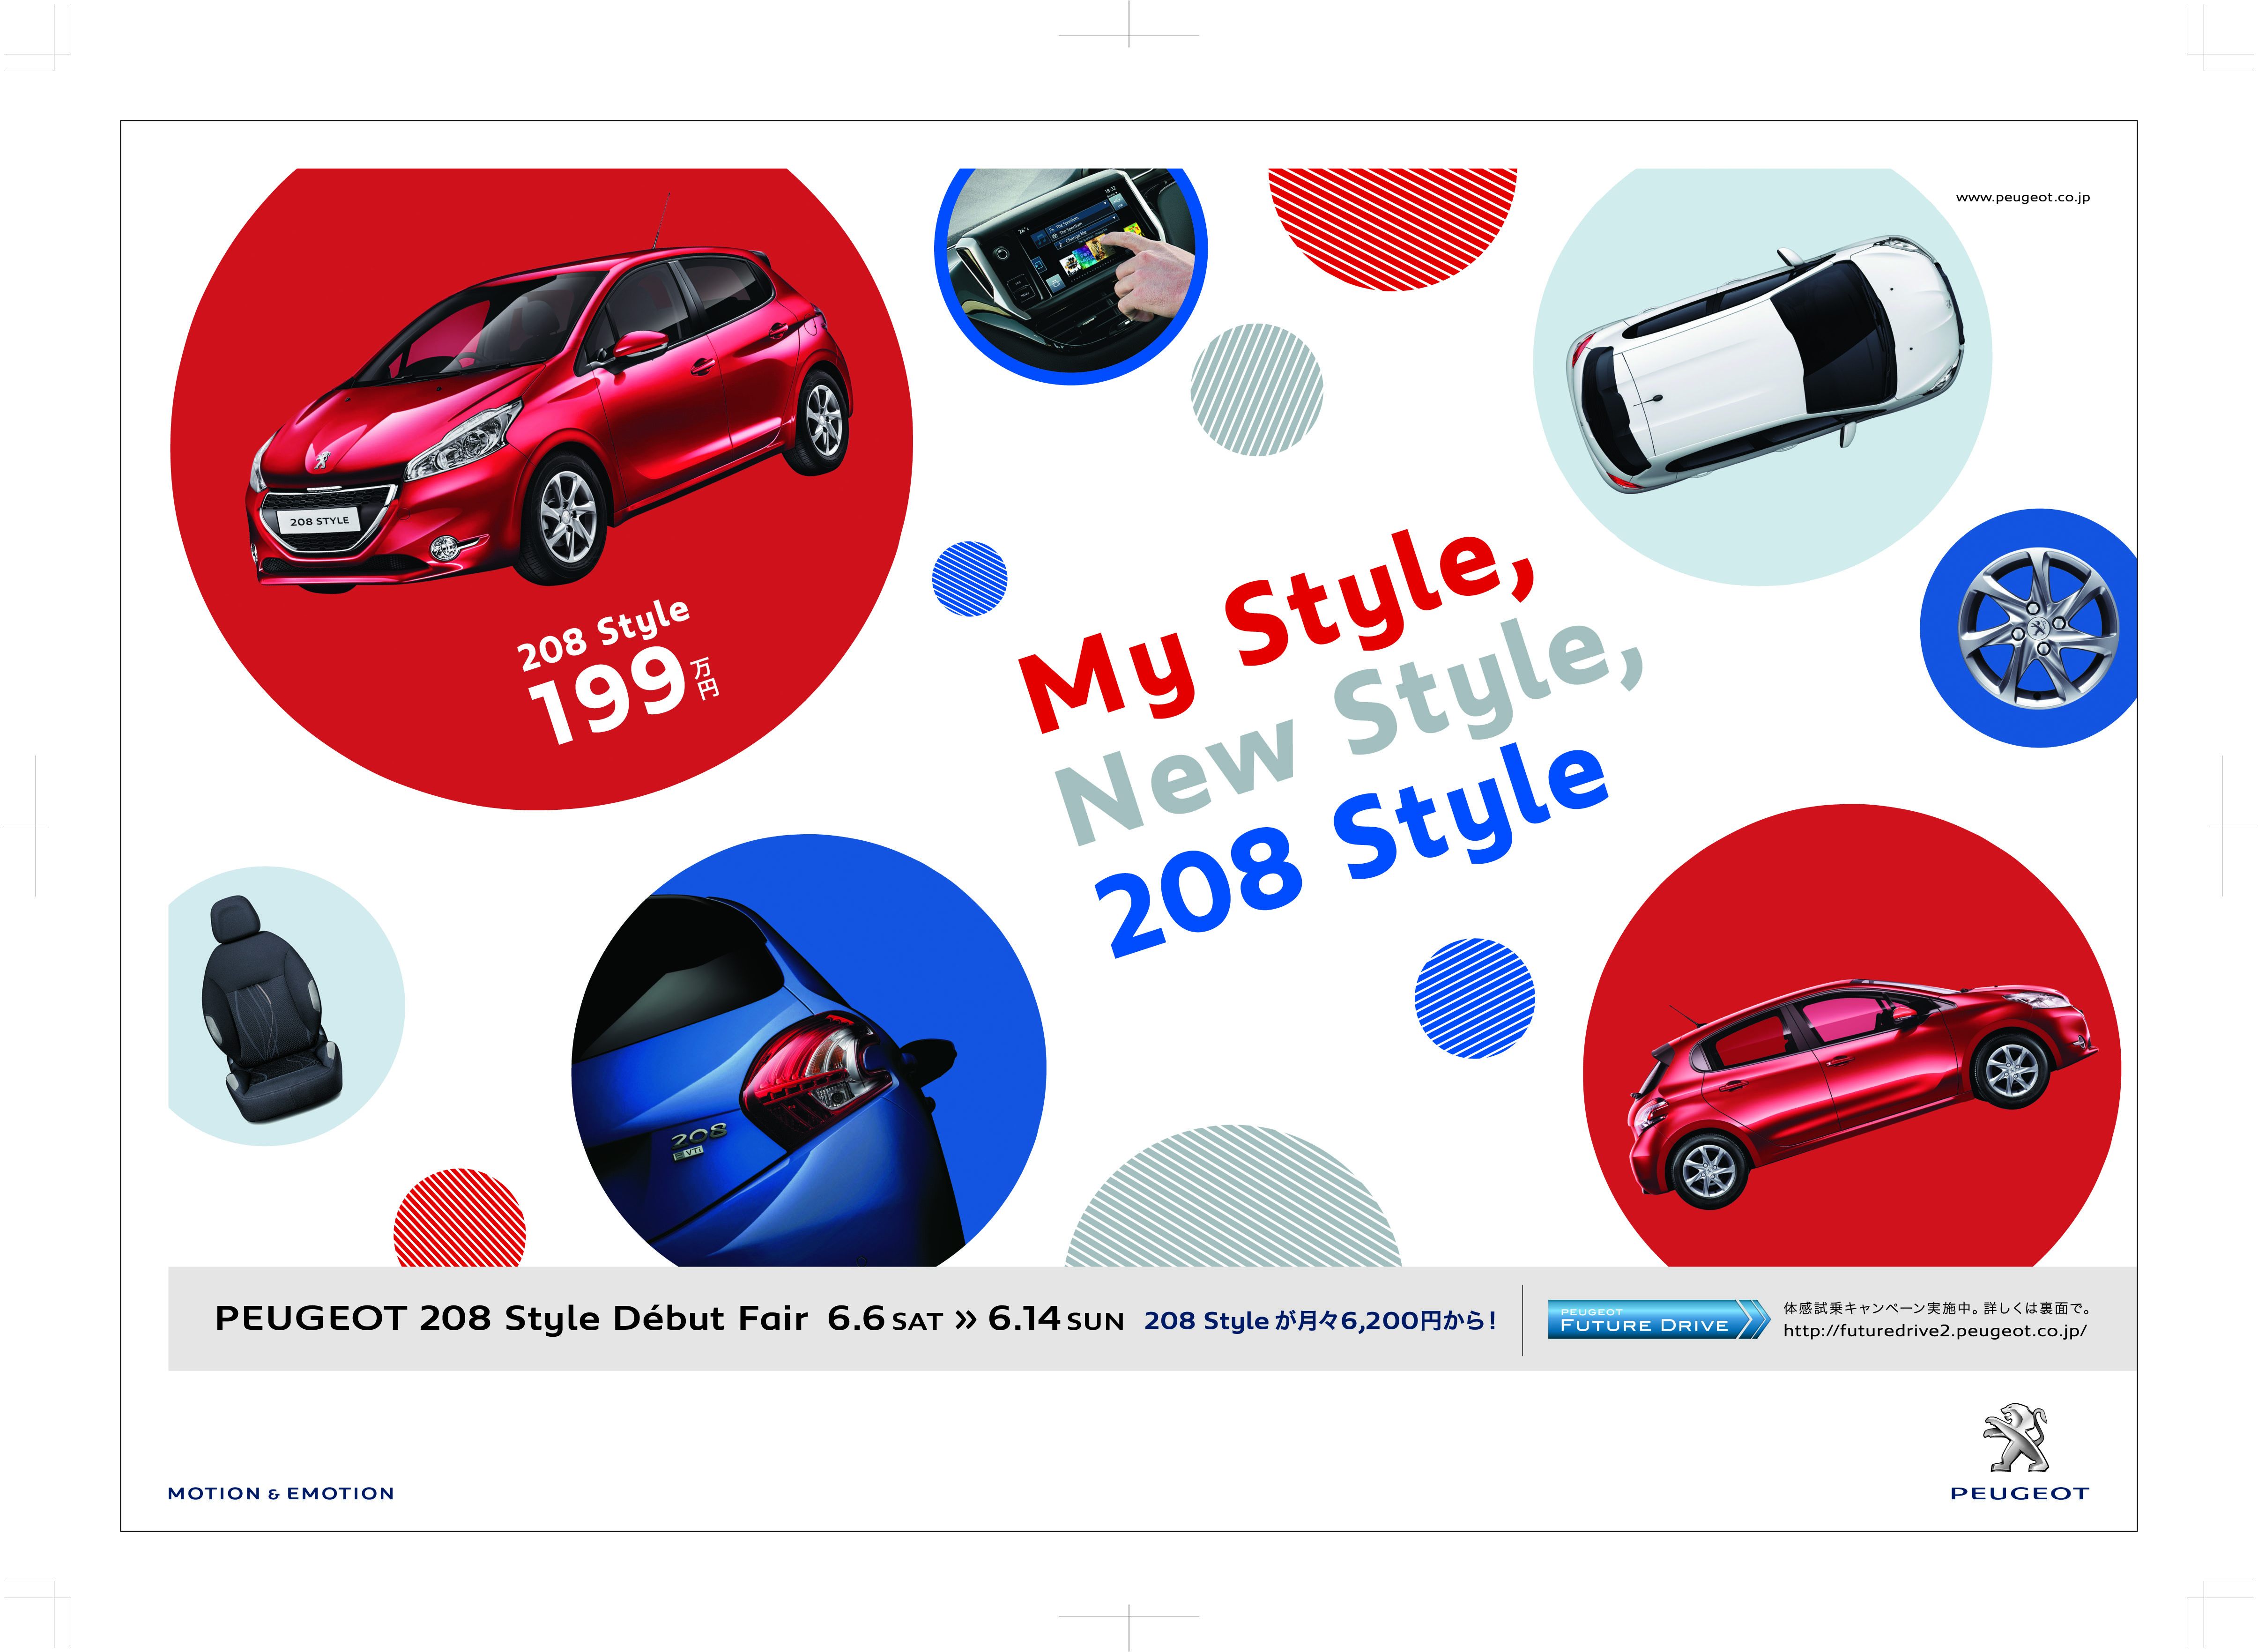Click the Future Drive banner badge
2258x1652 pixels.
1658,1319
